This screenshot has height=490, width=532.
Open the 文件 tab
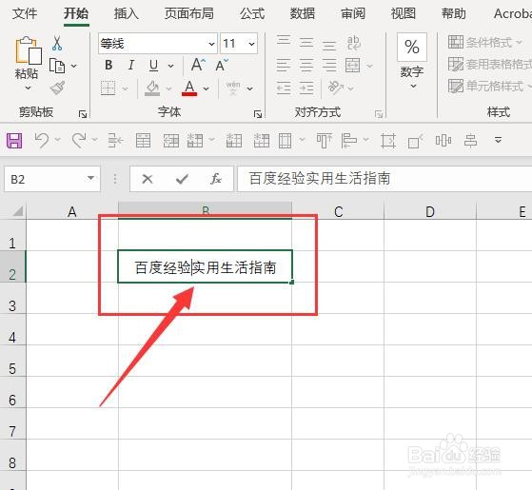[x=25, y=13]
